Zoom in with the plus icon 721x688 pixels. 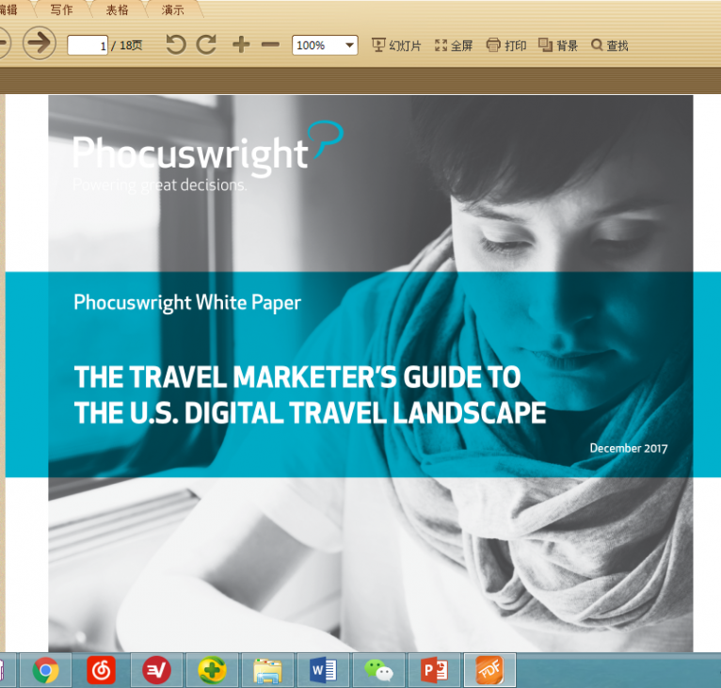pos(241,44)
